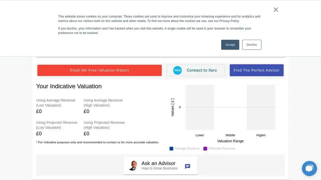The image size is (321, 180).
Task: Click Email Me Free Valuation Report
Action: (x=99, y=70)
